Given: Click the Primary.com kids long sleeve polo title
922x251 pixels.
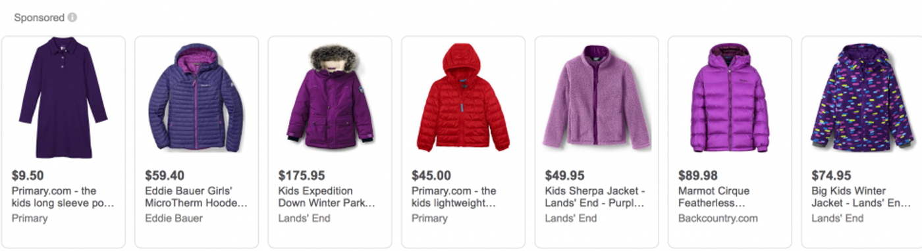Looking at the screenshot, I should click(63, 197).
